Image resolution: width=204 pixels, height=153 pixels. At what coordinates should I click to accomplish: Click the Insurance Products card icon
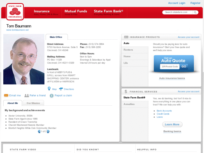126,37
